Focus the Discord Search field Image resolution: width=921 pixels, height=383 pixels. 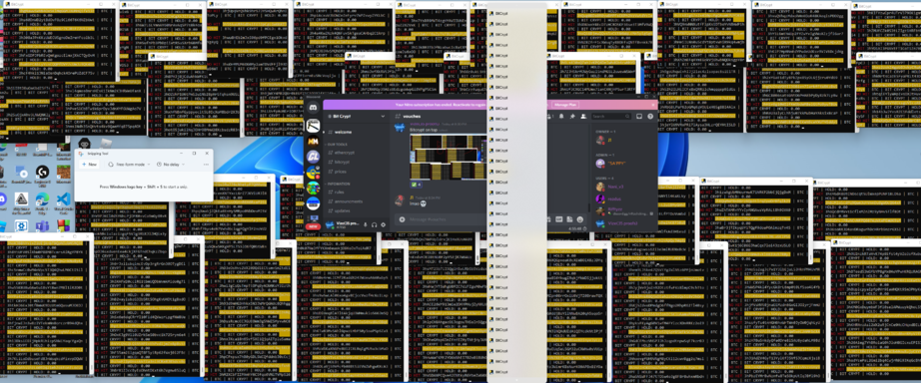click(611, 116)
